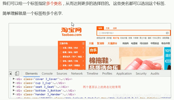Click the orange 潮流T恤 hot keyword

coord(116,38)
